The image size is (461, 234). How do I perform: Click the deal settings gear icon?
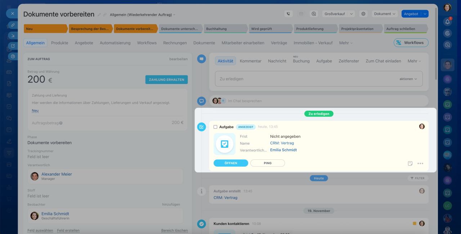tap(363, 14)
